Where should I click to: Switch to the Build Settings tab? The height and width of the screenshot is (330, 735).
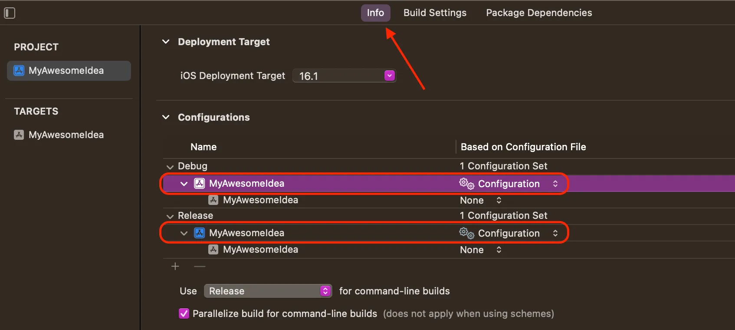click(434, 13)
